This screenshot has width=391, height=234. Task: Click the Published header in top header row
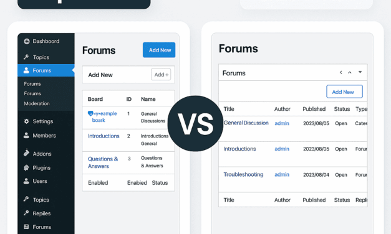[314, 109]
